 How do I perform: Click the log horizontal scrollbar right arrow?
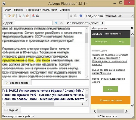(83, 104)
